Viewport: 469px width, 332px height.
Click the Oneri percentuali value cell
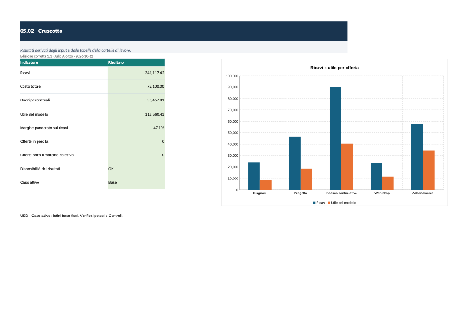click(x=136, y=100)
